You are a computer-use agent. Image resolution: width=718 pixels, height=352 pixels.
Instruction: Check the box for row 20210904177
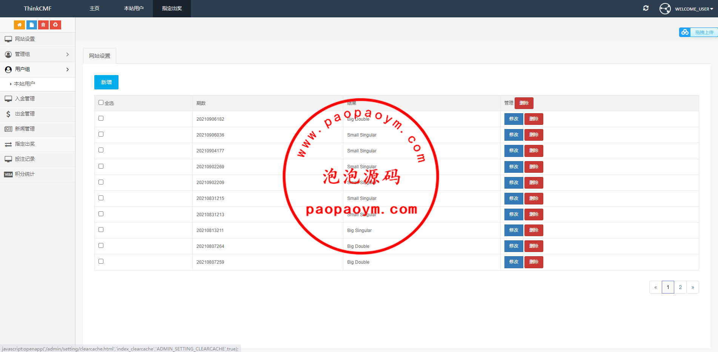tap(101, 150)
